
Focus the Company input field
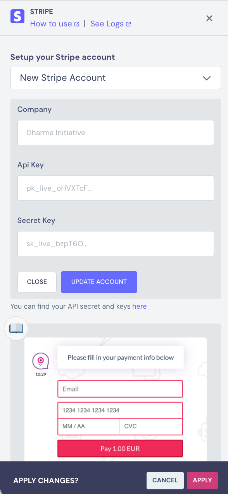point(116,132)
